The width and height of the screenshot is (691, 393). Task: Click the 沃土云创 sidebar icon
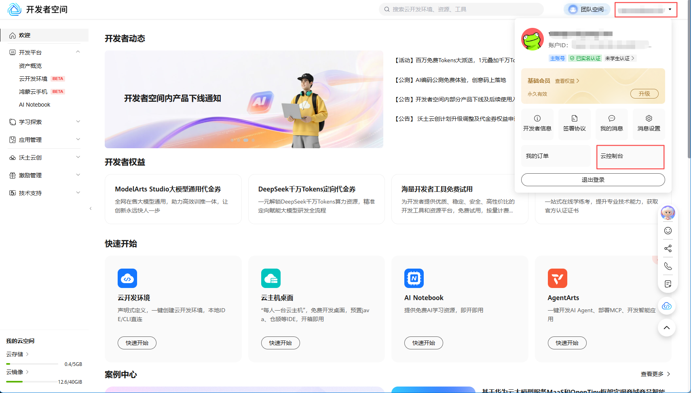[13, 158]
